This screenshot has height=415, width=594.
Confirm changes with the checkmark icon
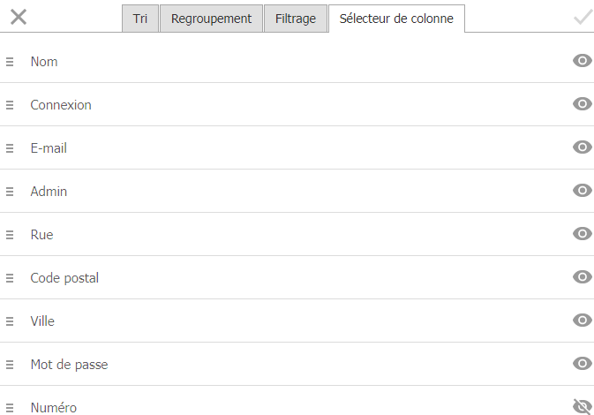pos(583,17)
